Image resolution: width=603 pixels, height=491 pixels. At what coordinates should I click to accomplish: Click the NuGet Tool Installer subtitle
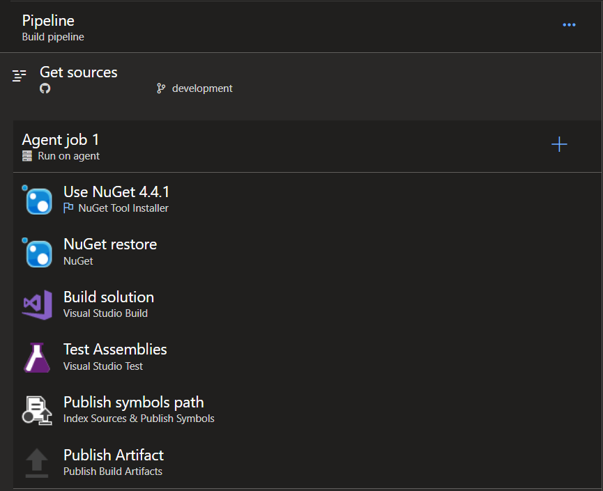[x=123, y=208]
